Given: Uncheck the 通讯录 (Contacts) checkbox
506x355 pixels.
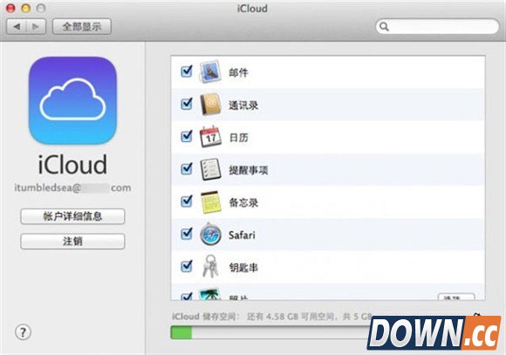Looking at the screenshot, I should point(187,104).
